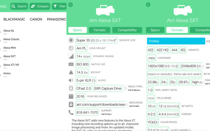
Task: Choose Alexa Classic in camera list
Action: [x=11, y=39]
